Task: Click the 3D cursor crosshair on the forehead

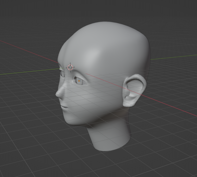Action: (x=70, y=67)
